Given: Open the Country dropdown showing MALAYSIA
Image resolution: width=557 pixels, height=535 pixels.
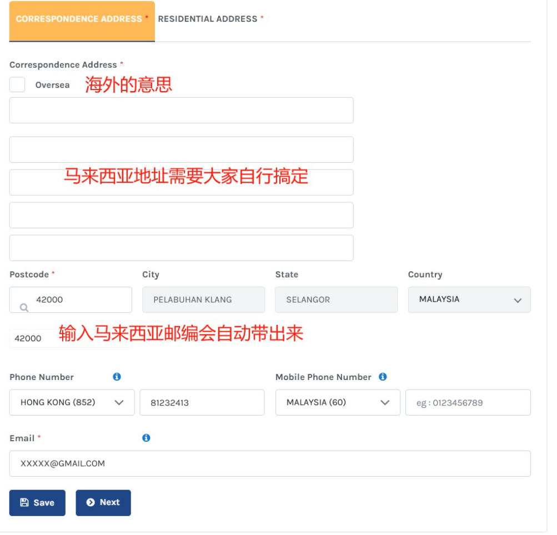Looking at the screenshot, I should (469, 299).
